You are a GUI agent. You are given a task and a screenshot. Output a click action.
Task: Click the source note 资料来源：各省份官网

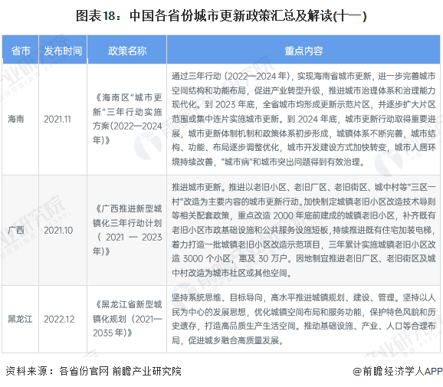(x=94, y=371)
